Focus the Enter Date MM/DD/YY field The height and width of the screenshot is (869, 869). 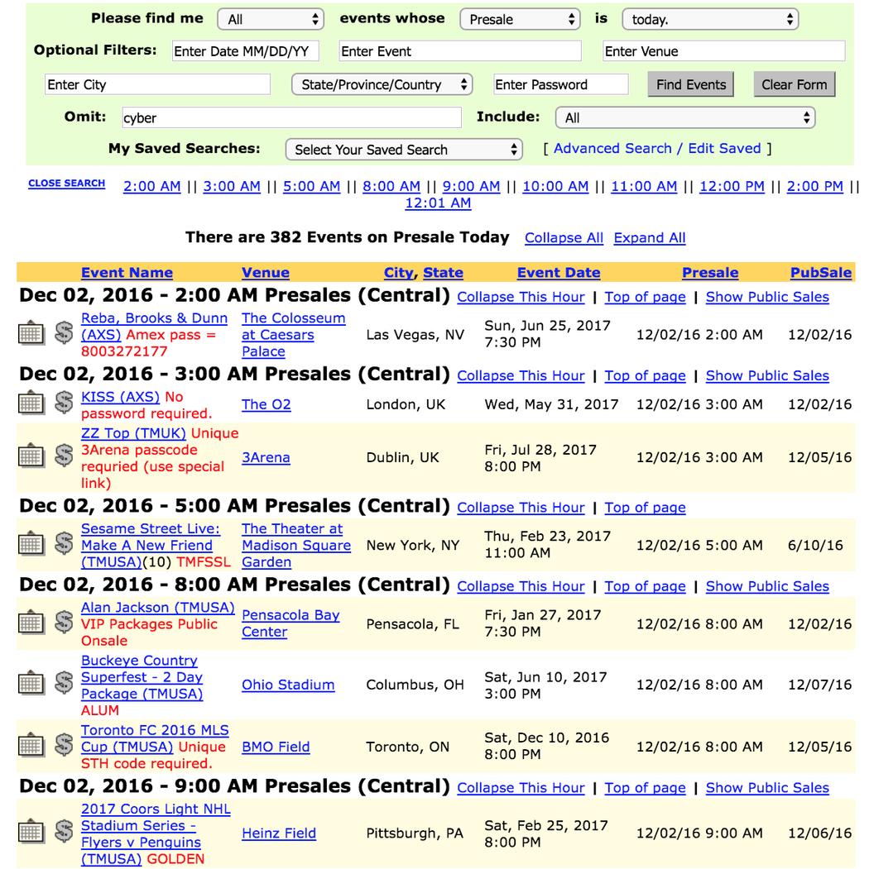(x=245, y=51)
